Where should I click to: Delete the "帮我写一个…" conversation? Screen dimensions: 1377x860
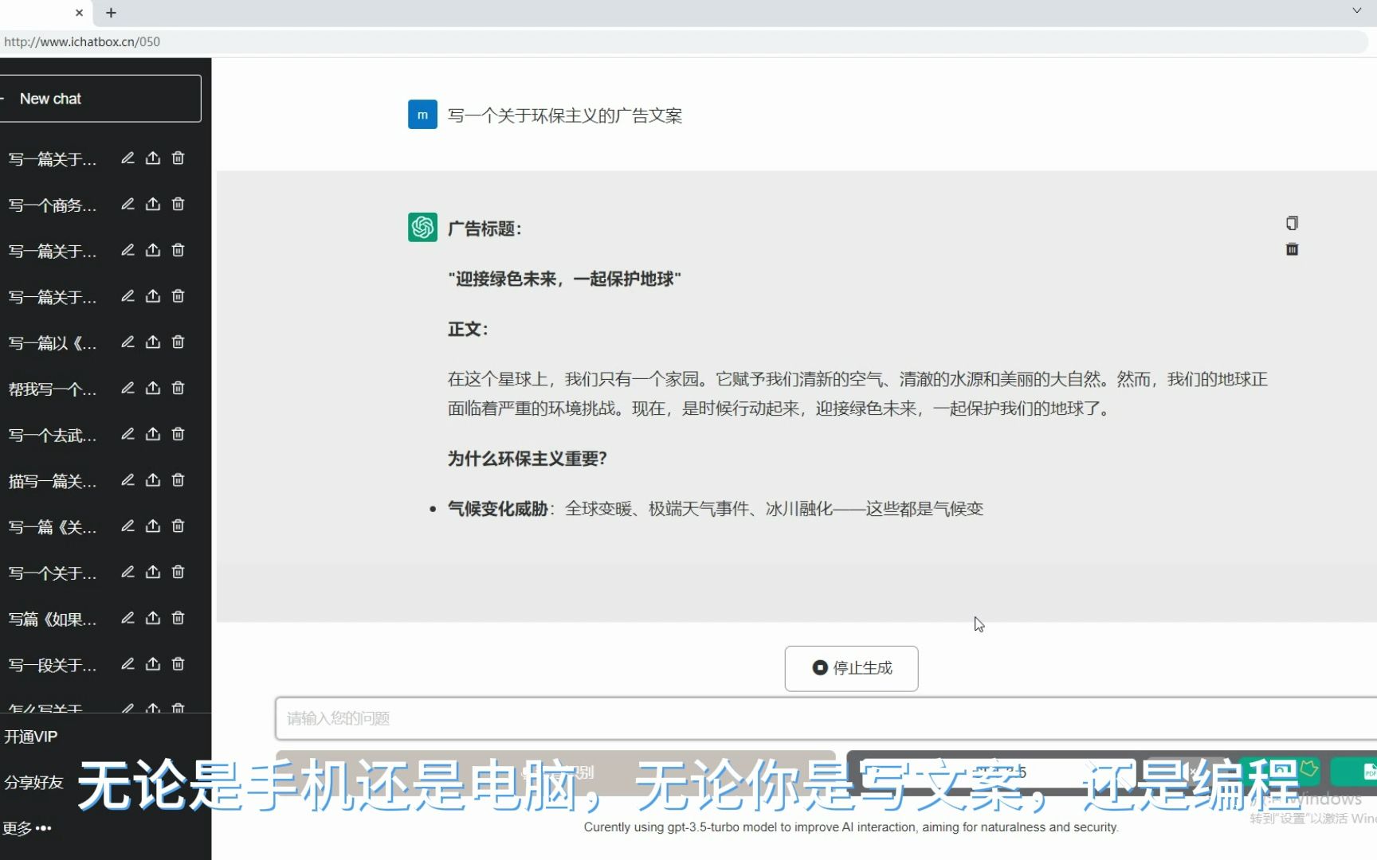178,388
